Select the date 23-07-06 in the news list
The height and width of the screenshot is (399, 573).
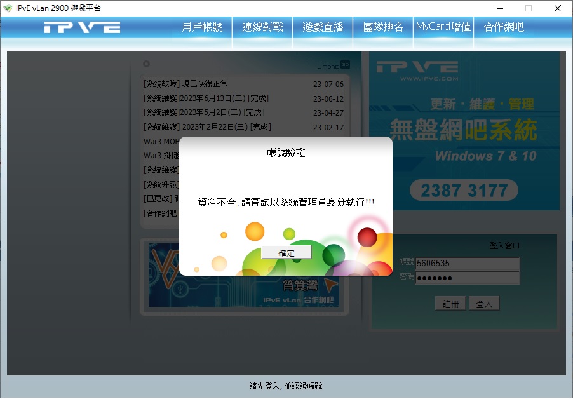pos(328,84)
